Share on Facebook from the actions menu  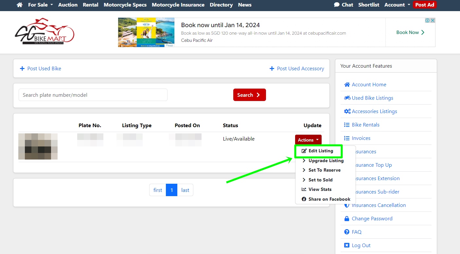[x=329, y=199]
